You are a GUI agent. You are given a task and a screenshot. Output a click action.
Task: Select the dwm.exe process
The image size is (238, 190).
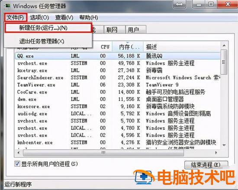coord(117,99)
